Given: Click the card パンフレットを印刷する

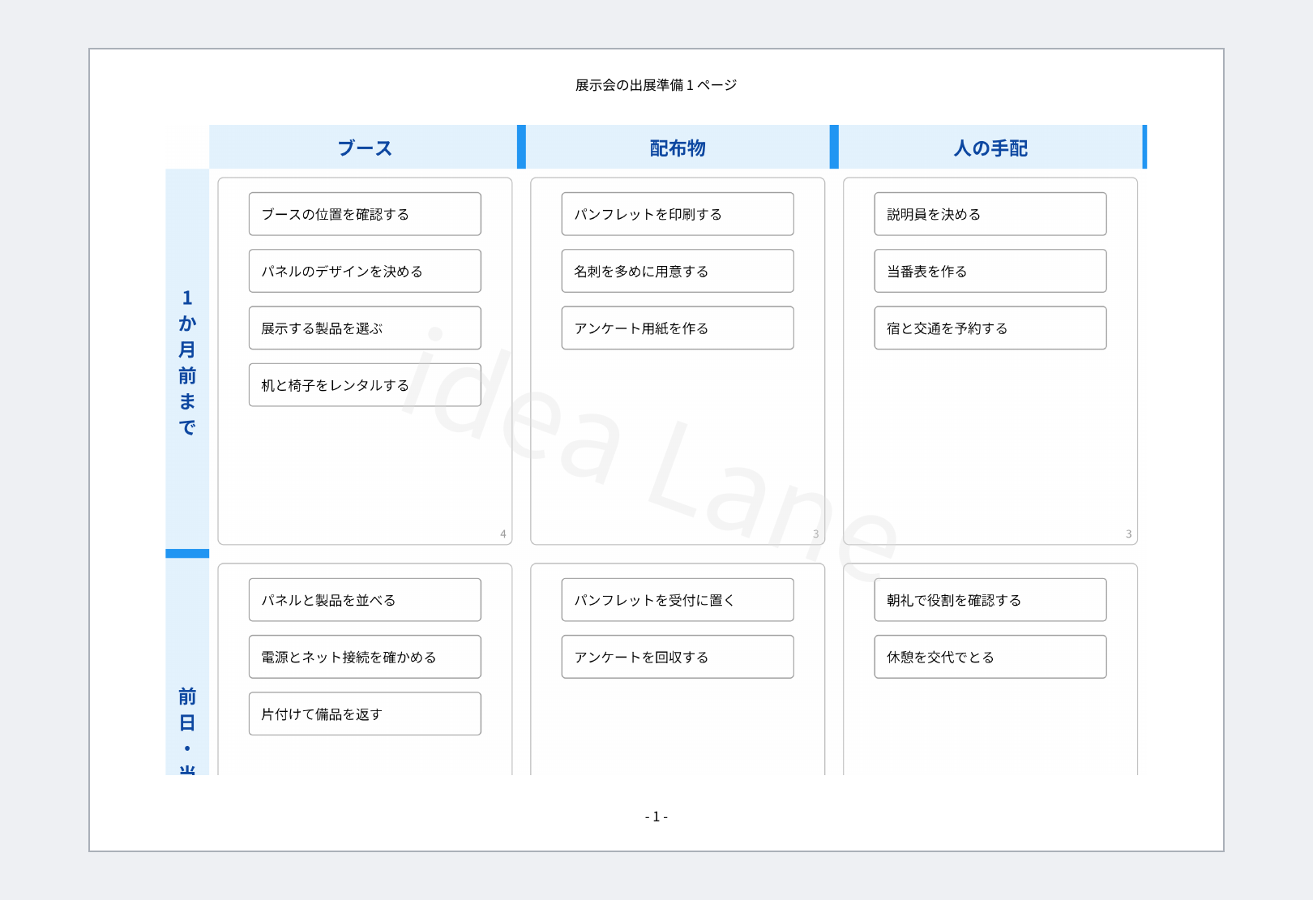Looking at the screenshot, I should click(x=678, y=214).
